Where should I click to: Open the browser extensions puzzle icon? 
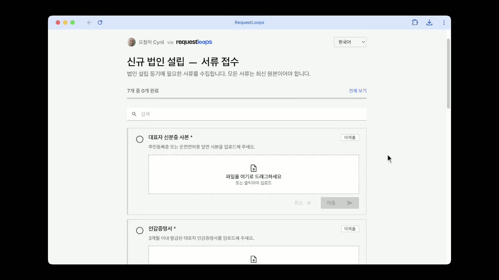(x=415, y=23)
